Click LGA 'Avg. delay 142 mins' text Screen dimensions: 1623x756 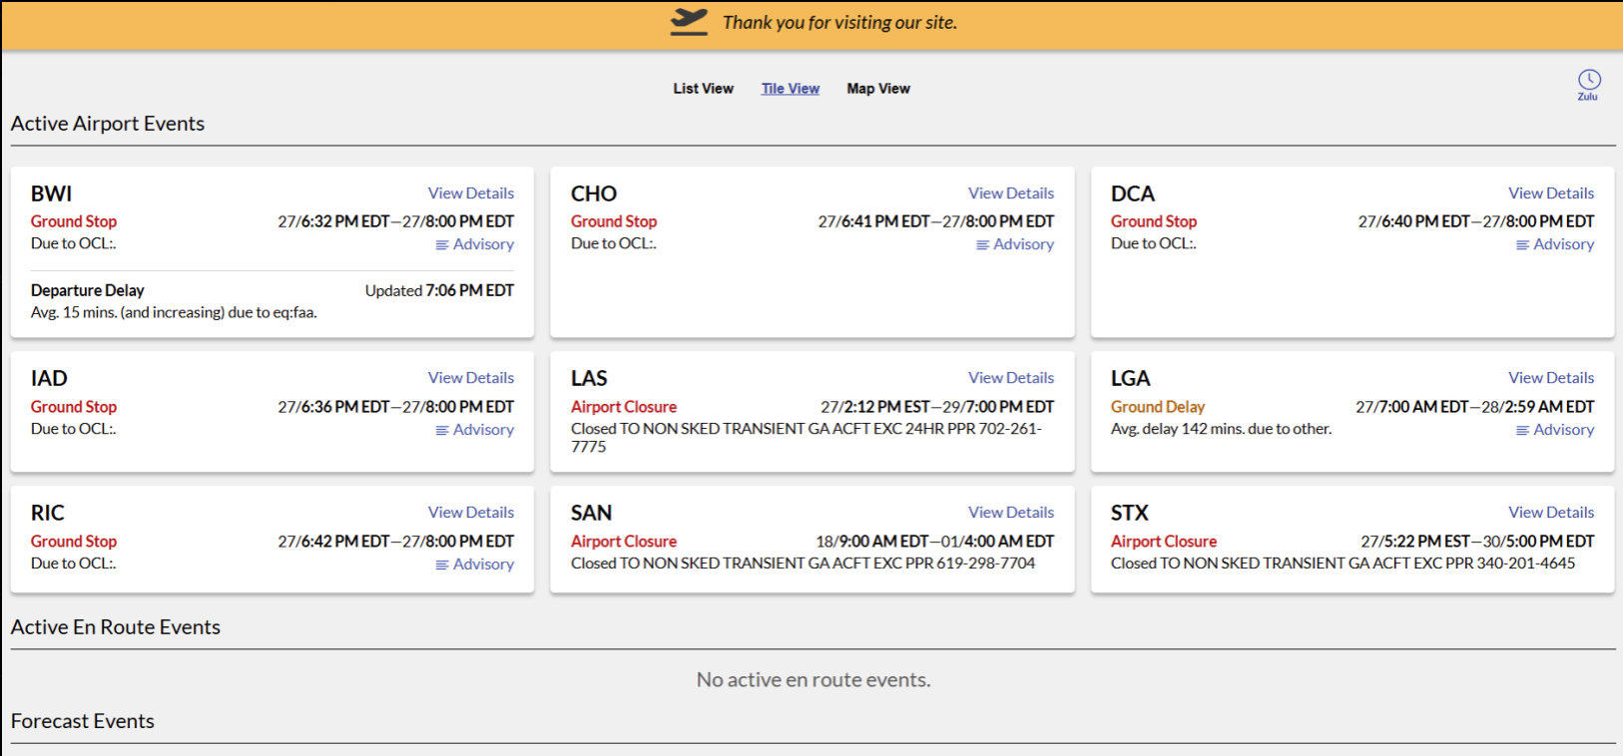[1221, 429]
